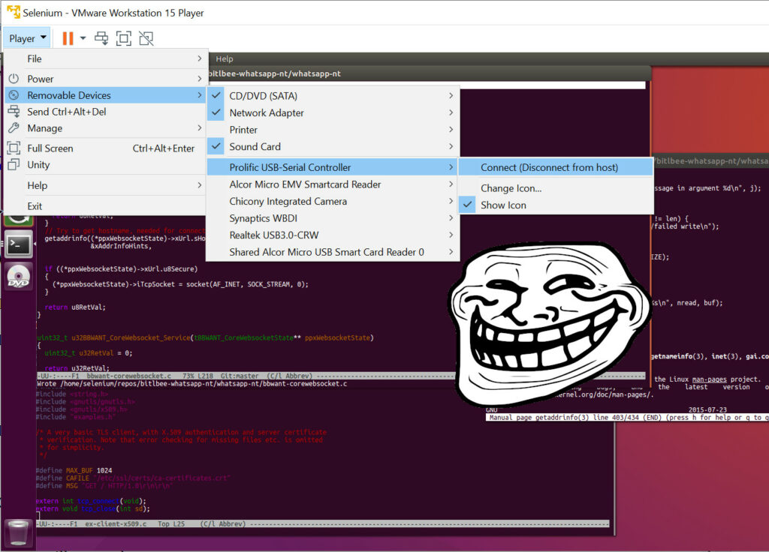Expand the Printer submenu arrow
Viewport: 769px width, 552px height.
(x=451, y=129)
